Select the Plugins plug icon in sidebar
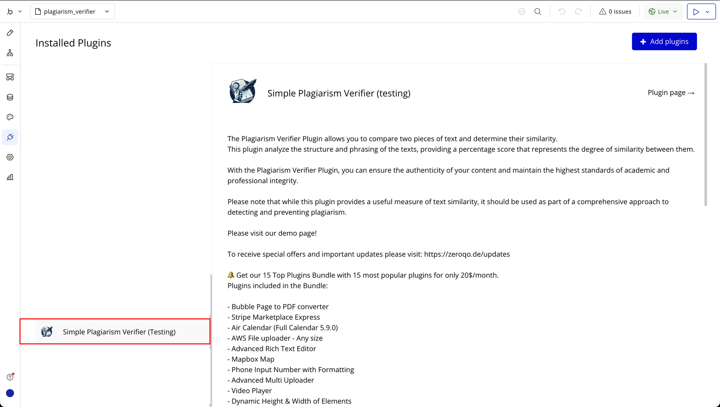Viewport: 720px width, 407px height. click(x=10, y=137)
